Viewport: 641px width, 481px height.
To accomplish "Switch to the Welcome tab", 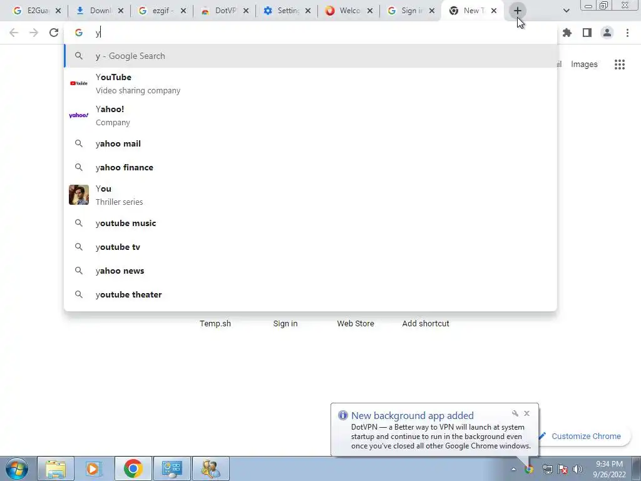I will coord(343,11).
